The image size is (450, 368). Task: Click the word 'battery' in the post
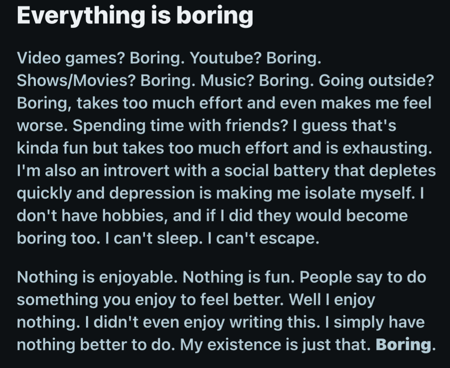click(x=301, y=171)
